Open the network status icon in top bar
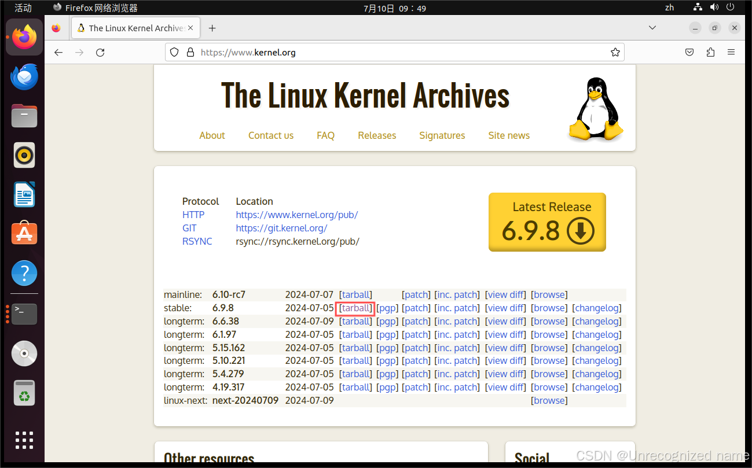Image resolution: width=752 pixels, height=468 pixels. tap(698, 8)
